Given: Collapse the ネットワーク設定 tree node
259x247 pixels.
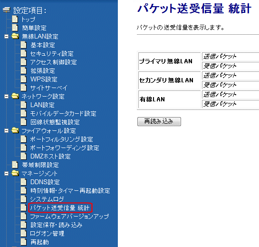Looking at the screenshot, I should [7, 96].
